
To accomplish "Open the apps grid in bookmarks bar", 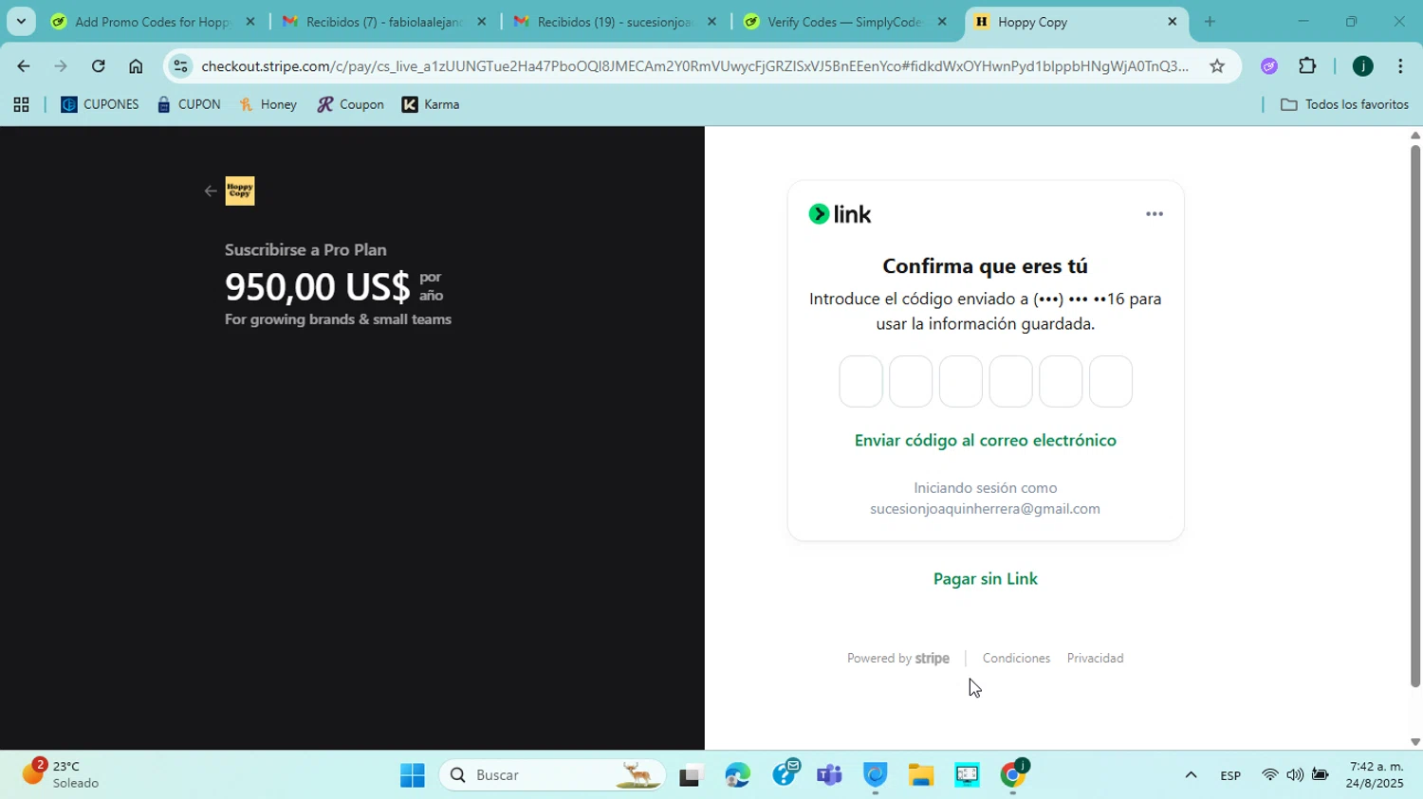I will click(21, 105).
